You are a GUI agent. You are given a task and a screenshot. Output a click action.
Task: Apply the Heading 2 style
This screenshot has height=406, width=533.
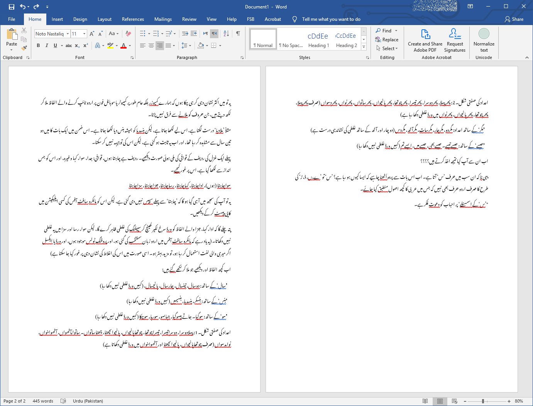347,40
